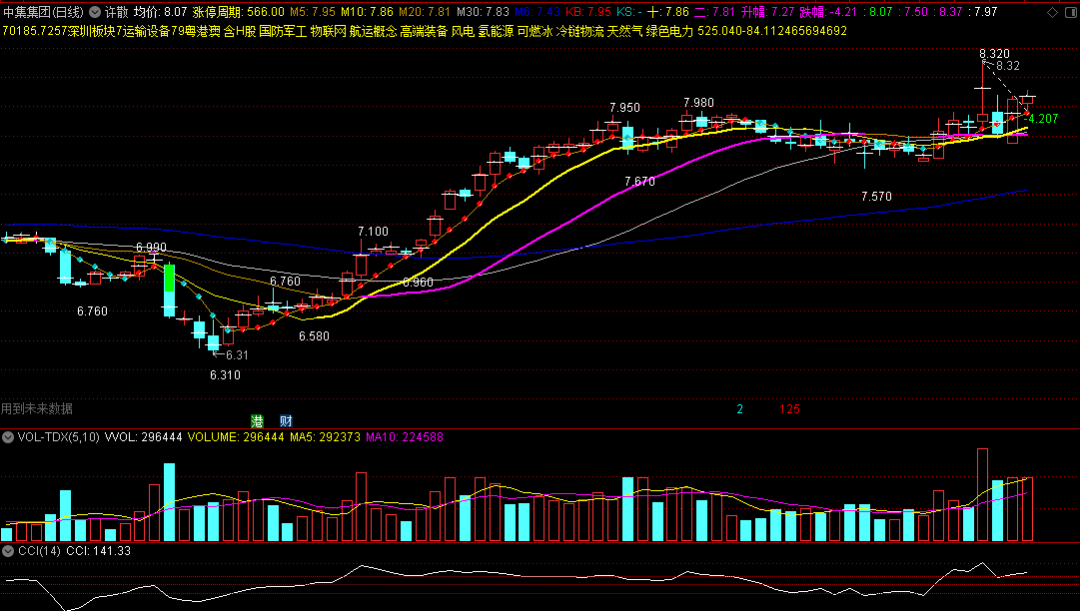The image size is (1080, 611).
Task: Toggle the side panel icon at top right
Action: click(x=1071, y=12)
